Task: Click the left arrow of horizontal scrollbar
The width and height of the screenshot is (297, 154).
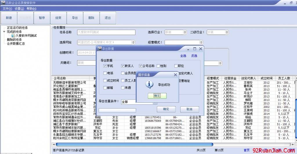Action: tap(54, 144)
